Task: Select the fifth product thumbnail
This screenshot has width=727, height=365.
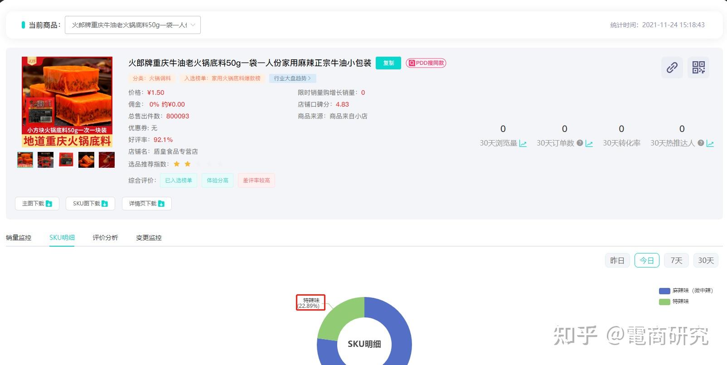Action: pyautogui.click(x=107, y=160)
